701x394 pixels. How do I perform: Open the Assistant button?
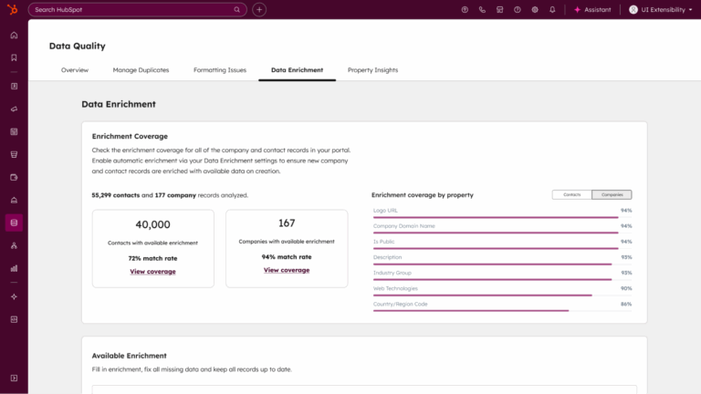pyautogui.click(x=591, y=9)
